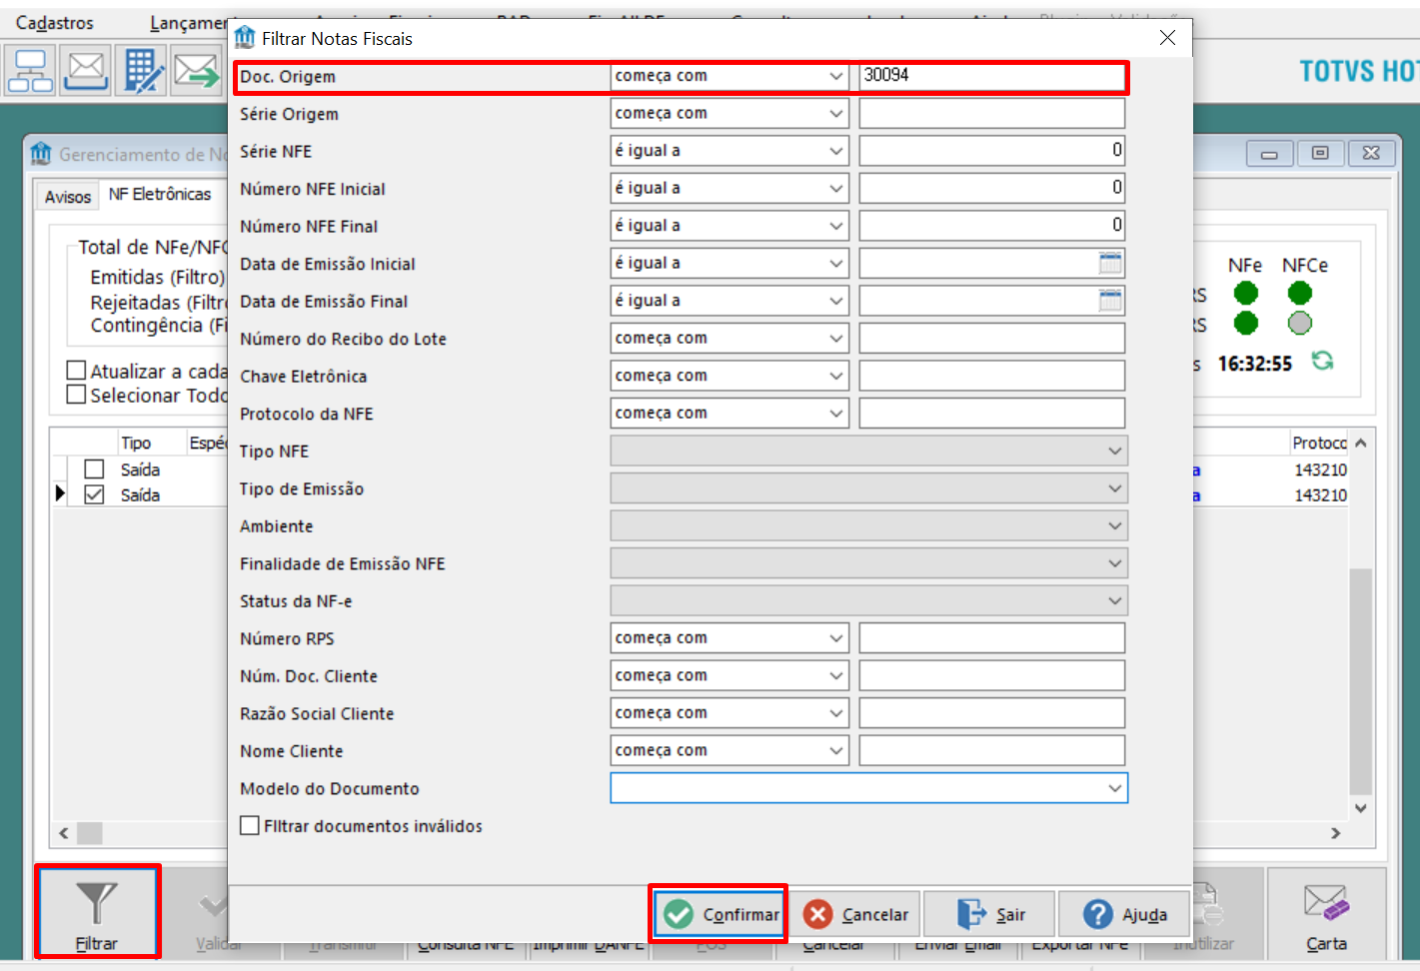Image resolution: width=1420 pixels, height=971 pixels.
Task: Click Número do Recibo do Lote field
Action: point(992,339)
